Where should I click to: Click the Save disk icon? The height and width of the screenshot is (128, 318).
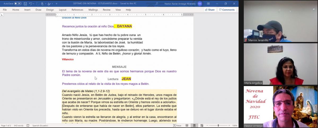click(x=25, y=4)
